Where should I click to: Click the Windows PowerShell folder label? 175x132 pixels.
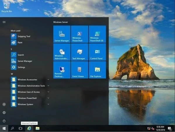(x=27, y=98)
